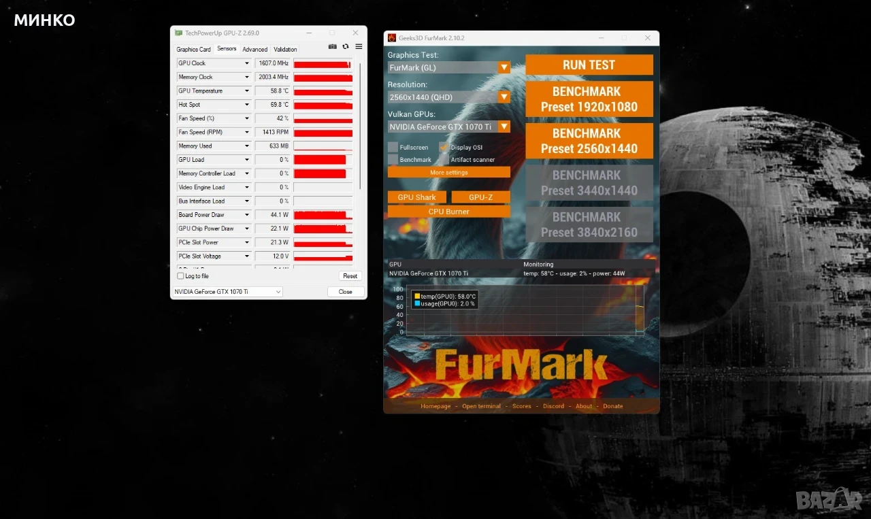Click the Hot Spot value 69.8 °C
Viewport: 871px width, 519px height.
coord(273,105)
